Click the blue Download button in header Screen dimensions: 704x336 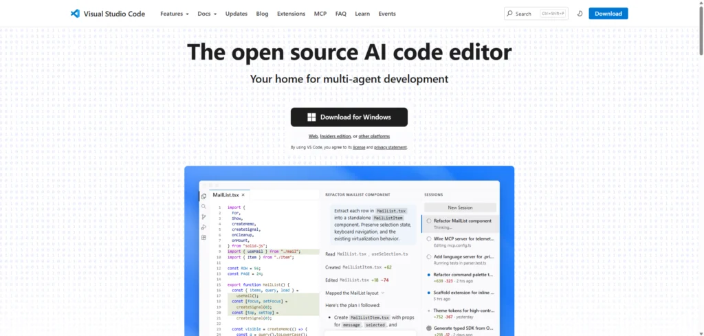coord(608,14)
